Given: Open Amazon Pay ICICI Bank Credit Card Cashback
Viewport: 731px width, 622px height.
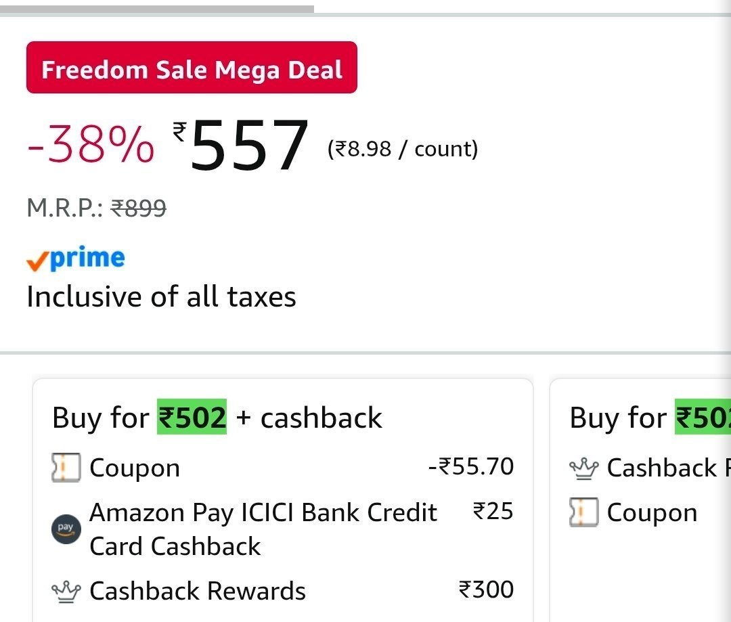Looking at the screenshot, I should click(x=263, y=529).
